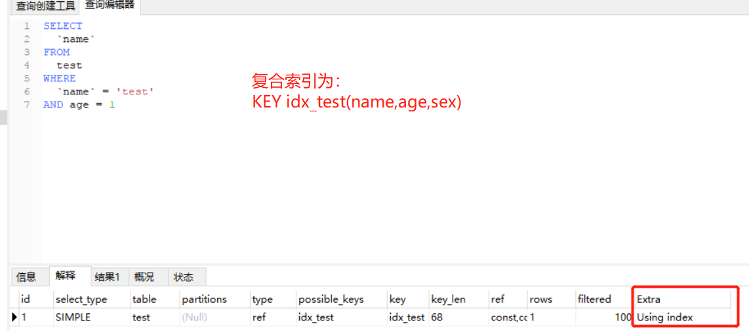Screen dimensions: 749x331
Task: Select the (Null) partitions cell
Action: coord(195,317)
